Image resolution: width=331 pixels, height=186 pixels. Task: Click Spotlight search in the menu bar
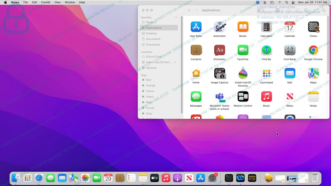[287, 2]
